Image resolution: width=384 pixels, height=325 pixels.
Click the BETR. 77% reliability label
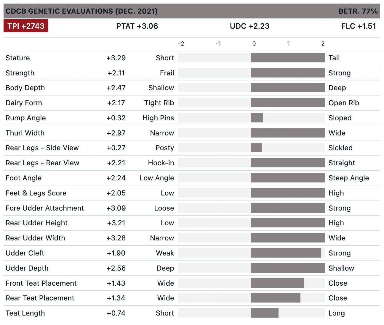pyautogui.click(x=358, y=11)
